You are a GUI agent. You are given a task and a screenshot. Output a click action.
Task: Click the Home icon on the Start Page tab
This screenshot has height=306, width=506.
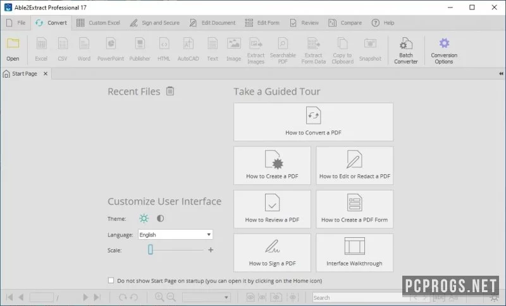6,74
